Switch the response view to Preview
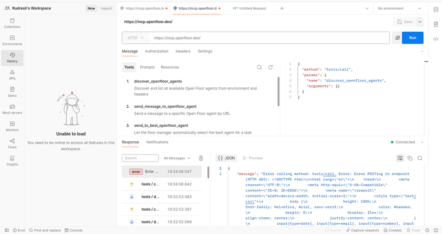The height and width of the screenshot is (234, 442). click(x=253, y=158)
